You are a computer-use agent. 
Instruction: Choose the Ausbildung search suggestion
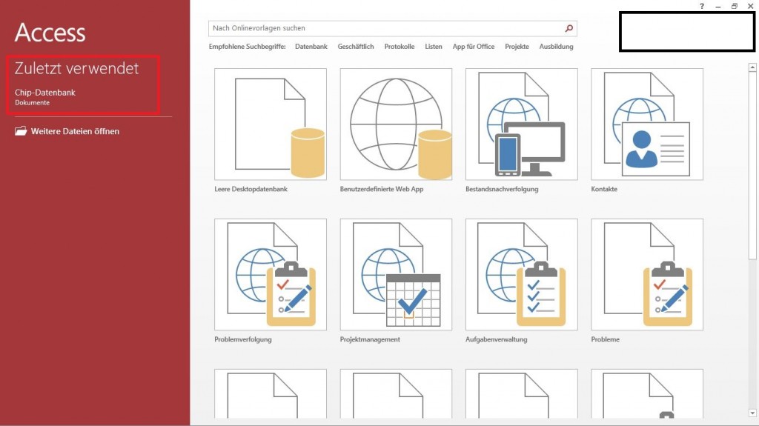556,47
